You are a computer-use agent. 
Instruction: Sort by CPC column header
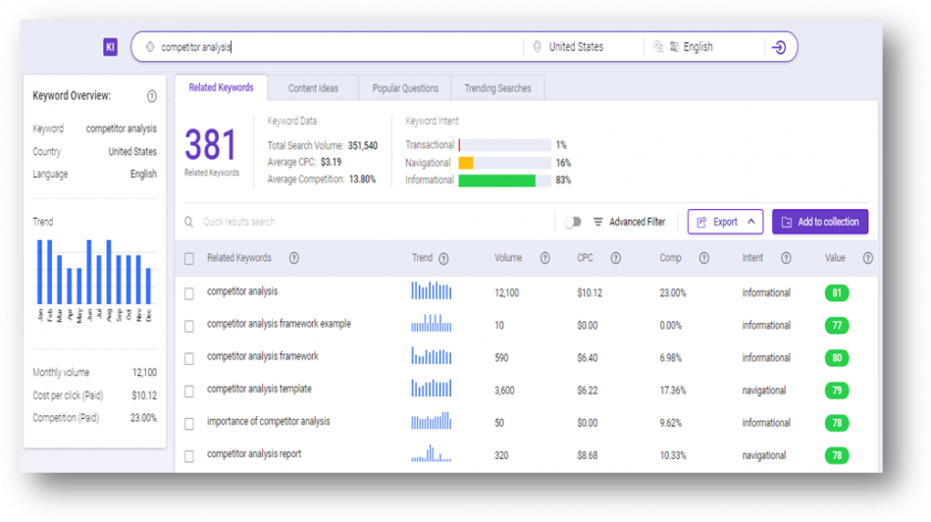click(585, 258)
